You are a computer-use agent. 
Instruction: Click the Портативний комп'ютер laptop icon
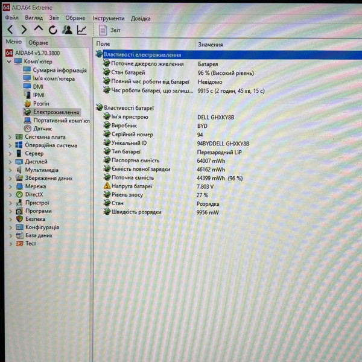coord(28,120)
